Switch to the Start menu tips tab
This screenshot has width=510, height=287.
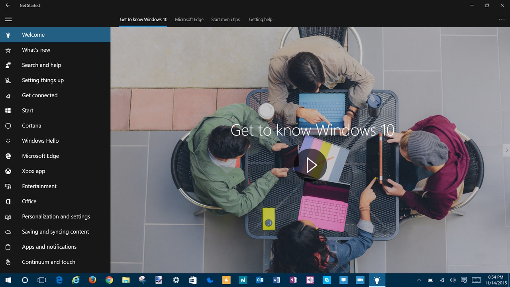tap(226, 20)
